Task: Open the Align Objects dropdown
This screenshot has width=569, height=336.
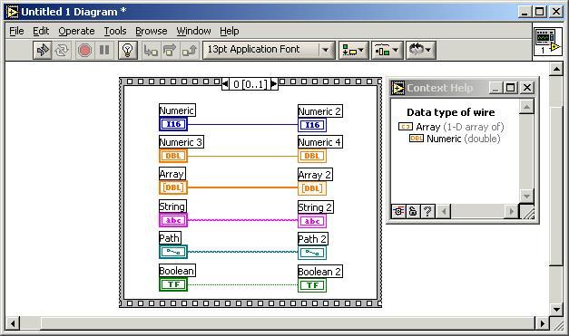Action: 353,50
